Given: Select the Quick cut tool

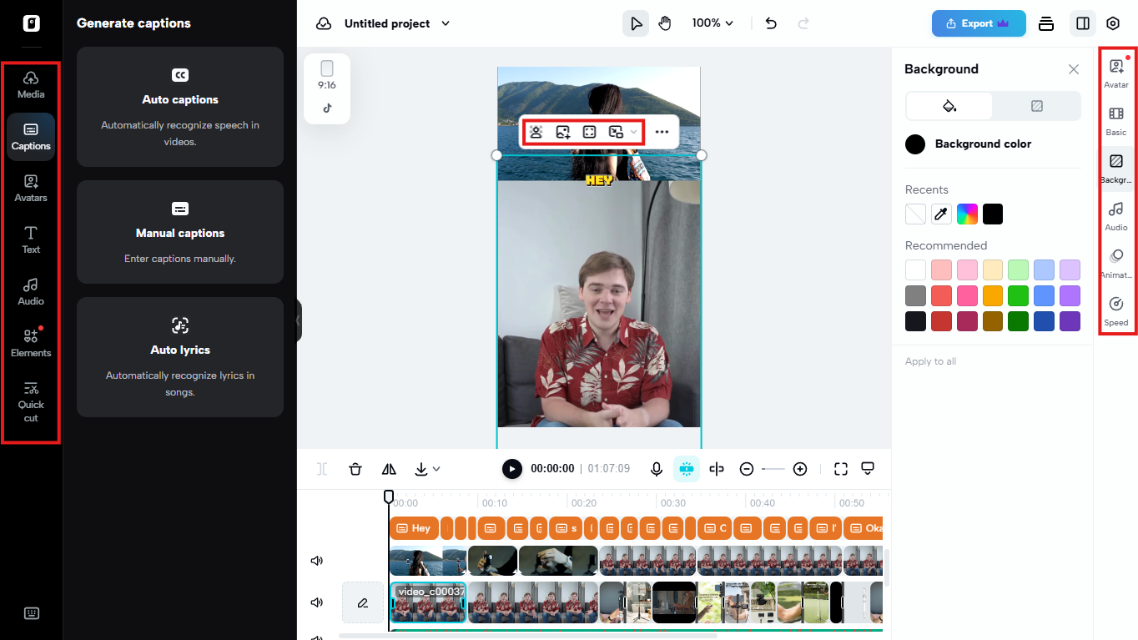Looking at the screenshot, I should click(x=31, y=401).
